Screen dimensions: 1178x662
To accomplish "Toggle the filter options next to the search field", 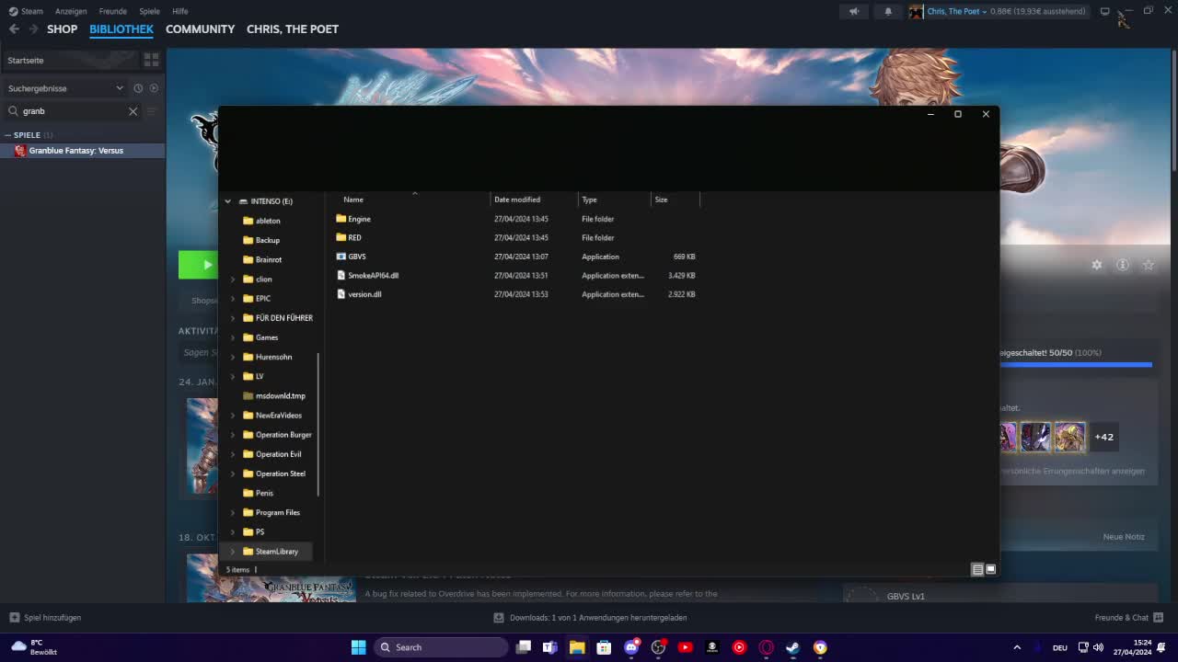I will point(150,111).
